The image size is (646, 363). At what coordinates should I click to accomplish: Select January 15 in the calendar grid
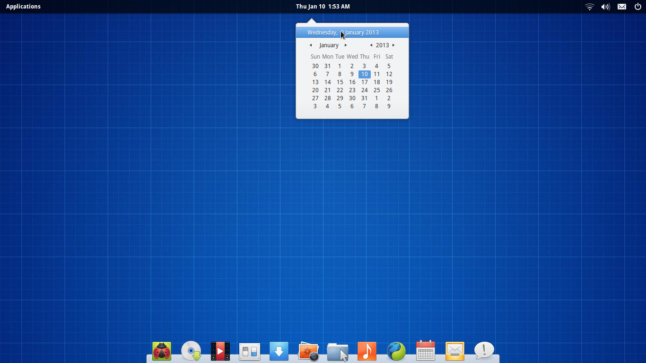[340, 82]
